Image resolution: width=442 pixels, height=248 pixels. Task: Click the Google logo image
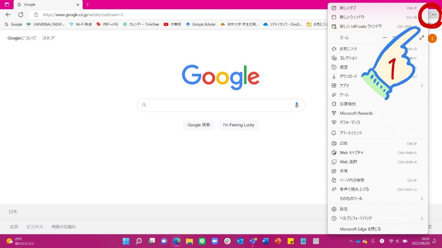[x=220, y=77]
